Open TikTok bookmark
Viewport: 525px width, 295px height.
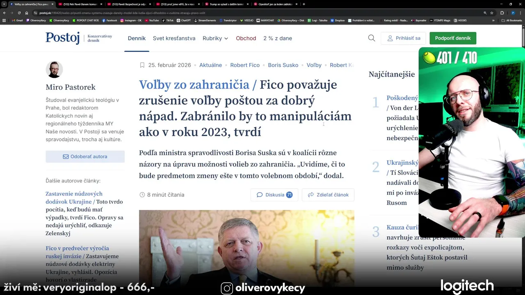pyautogui.click(x=168, y=20)
